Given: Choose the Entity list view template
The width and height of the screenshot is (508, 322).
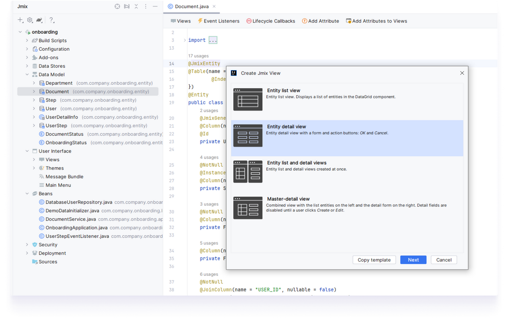Looking at the screenshot, I should (x=347, y=102).
